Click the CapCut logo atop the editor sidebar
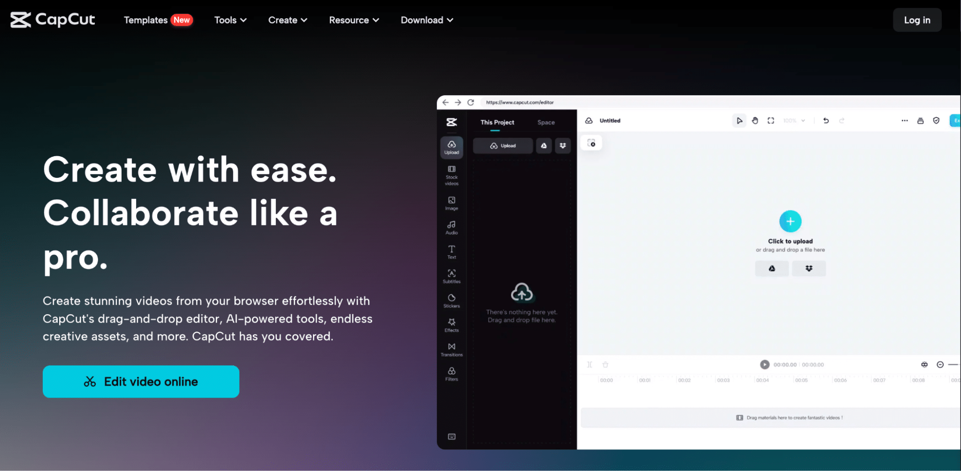Screen dimensions: 961x471 [x=451, y=122]
